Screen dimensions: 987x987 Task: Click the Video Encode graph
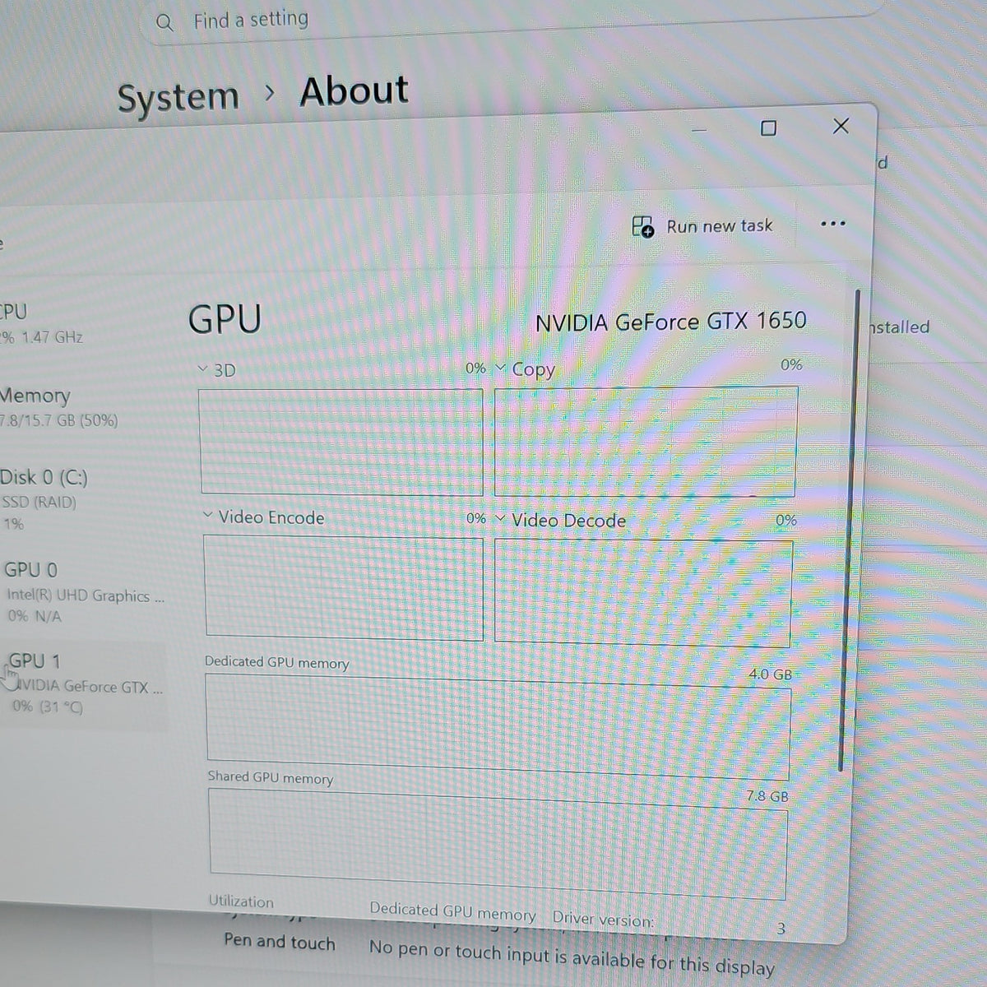(344, 587)
